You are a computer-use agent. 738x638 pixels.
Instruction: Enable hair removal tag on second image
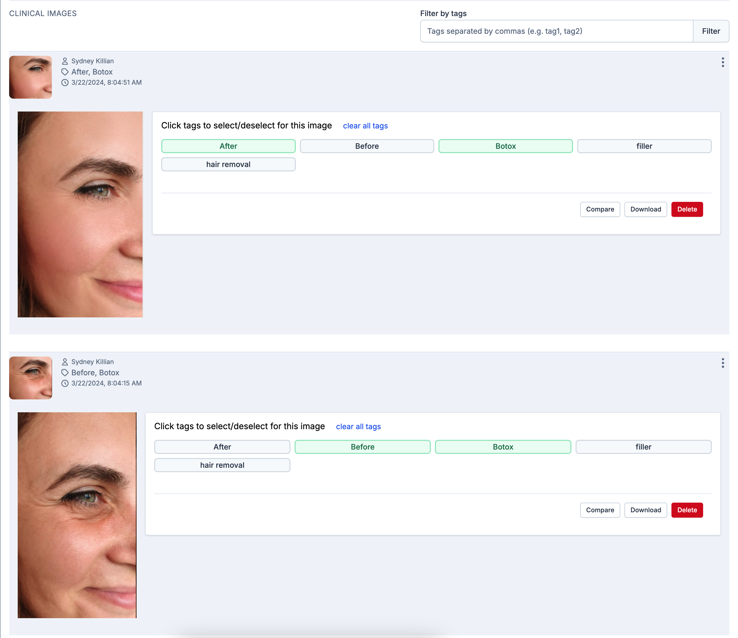click(222, 465)
